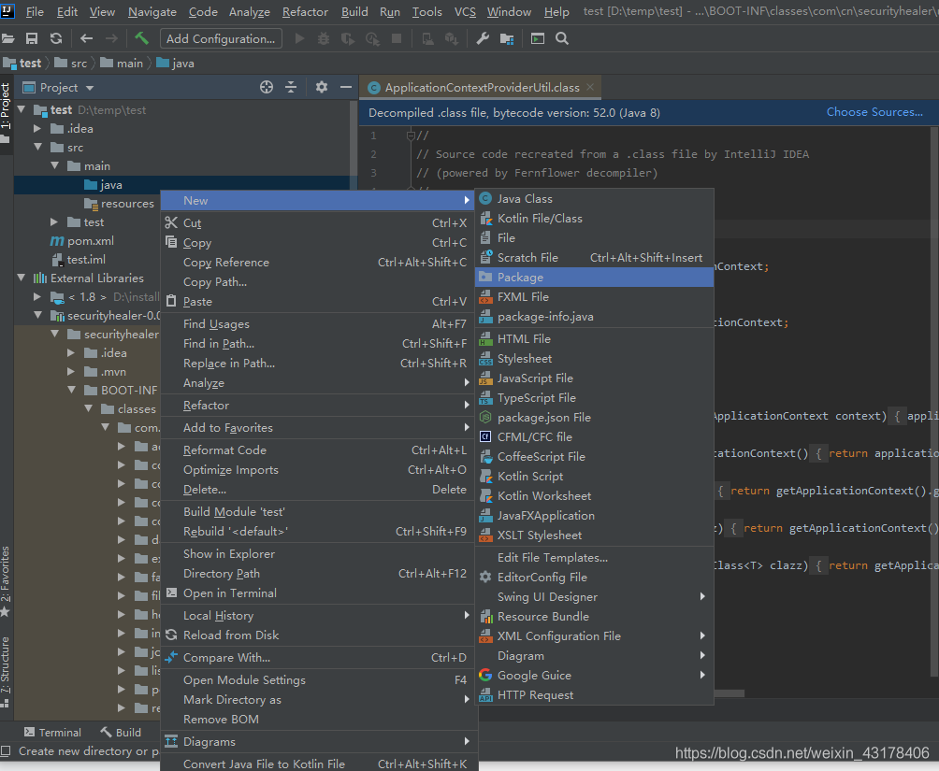Expand the Analyze submenu in context menu
This screenshot has height=771, width=939.
coord(317,383)
